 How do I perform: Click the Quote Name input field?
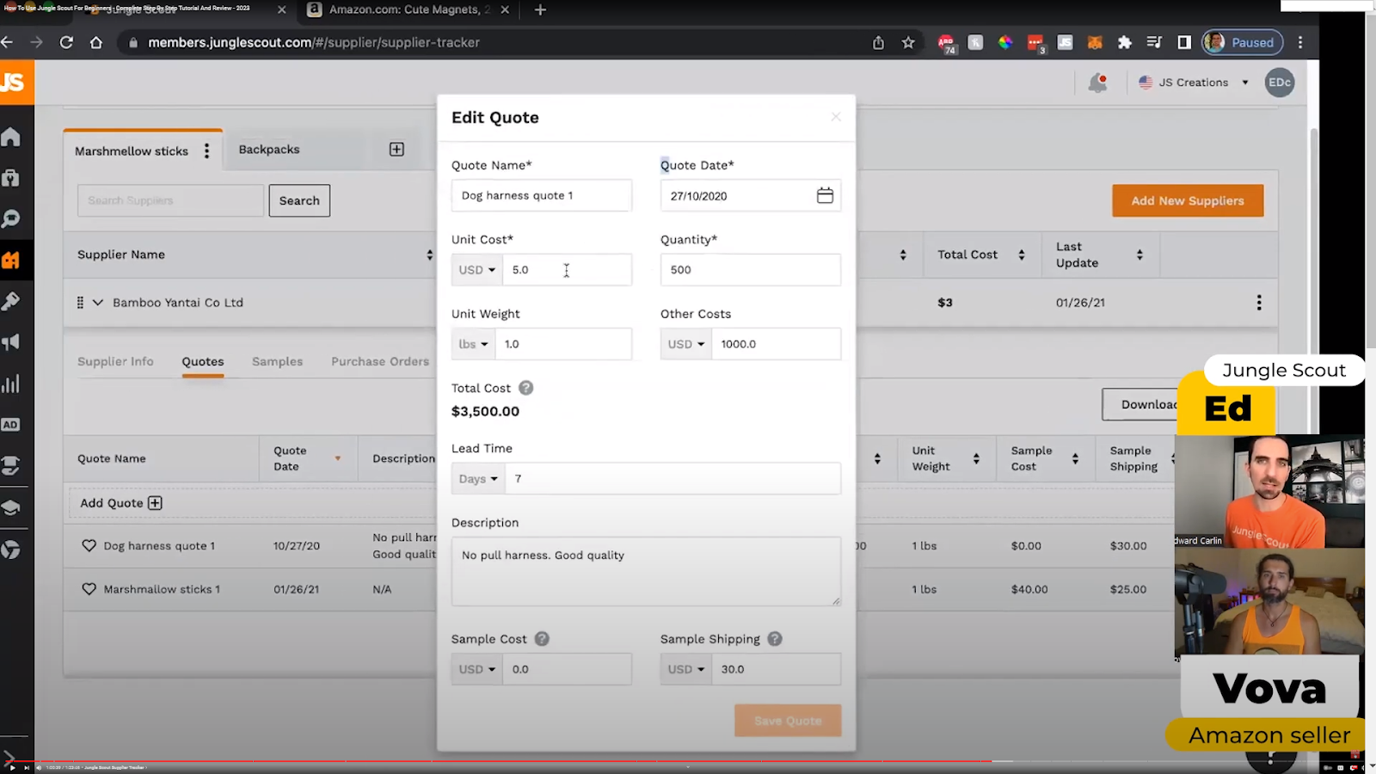click(x=542, y=195)
